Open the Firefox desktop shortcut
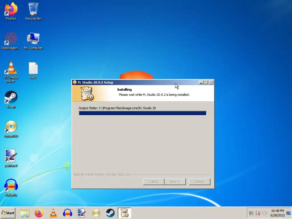The height and width of the screenshot is (219, 292). [x=11, y=11]
